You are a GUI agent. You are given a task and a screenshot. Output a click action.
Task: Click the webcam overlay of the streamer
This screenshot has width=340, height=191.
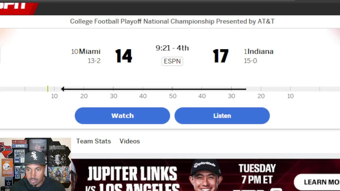pyautogui.click(x=35, y=164)
